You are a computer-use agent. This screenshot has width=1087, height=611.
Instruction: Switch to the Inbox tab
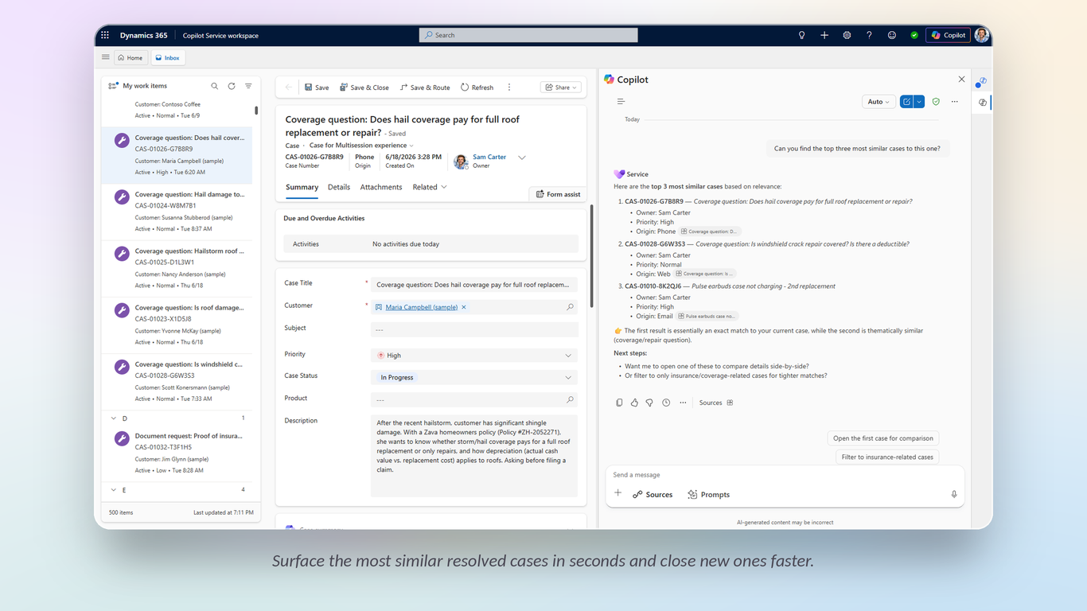point(168,58)
